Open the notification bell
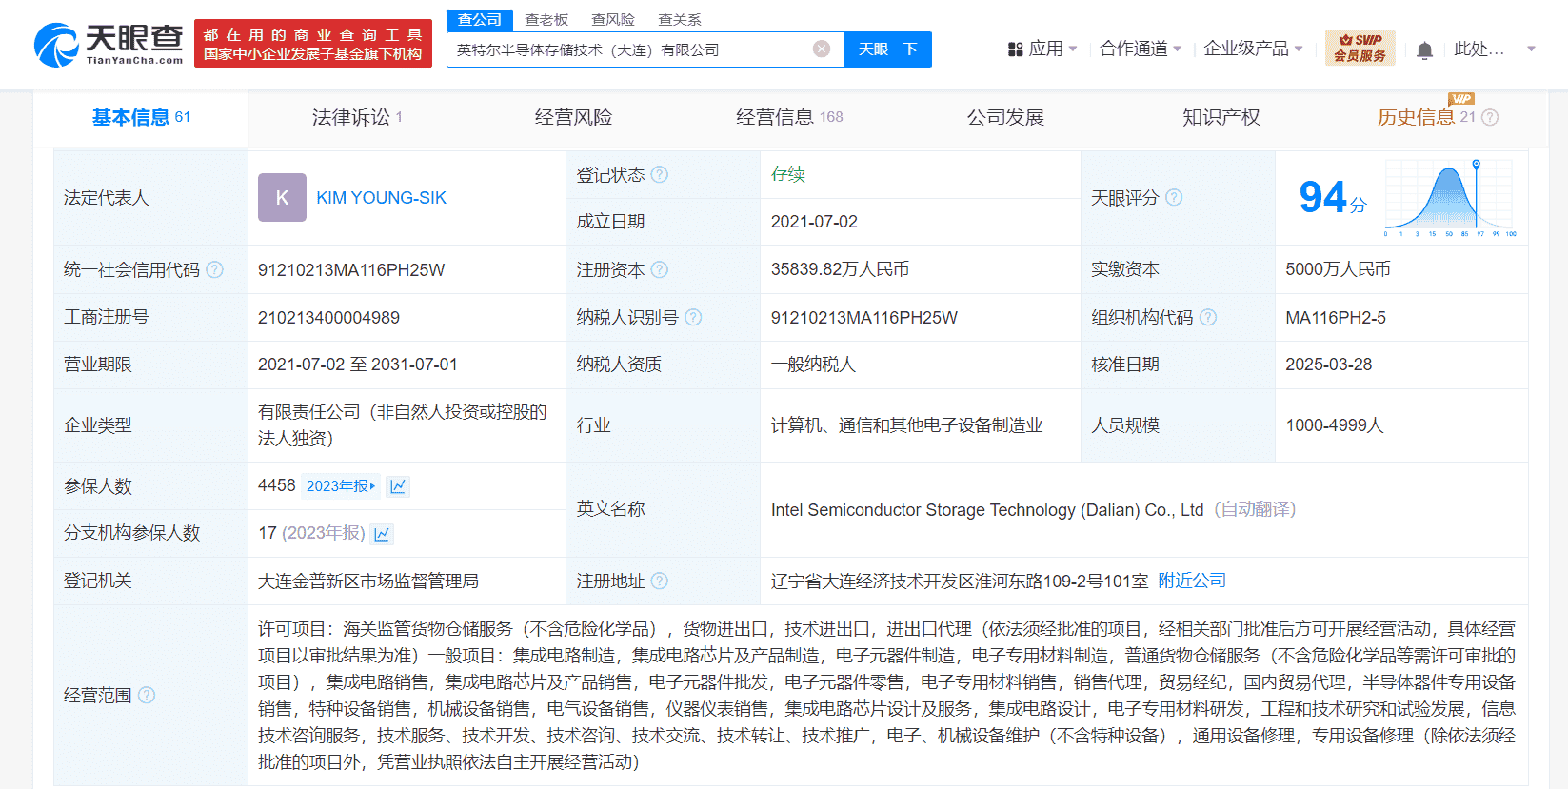1568x789 pixels. click(x=1424, y=50)
